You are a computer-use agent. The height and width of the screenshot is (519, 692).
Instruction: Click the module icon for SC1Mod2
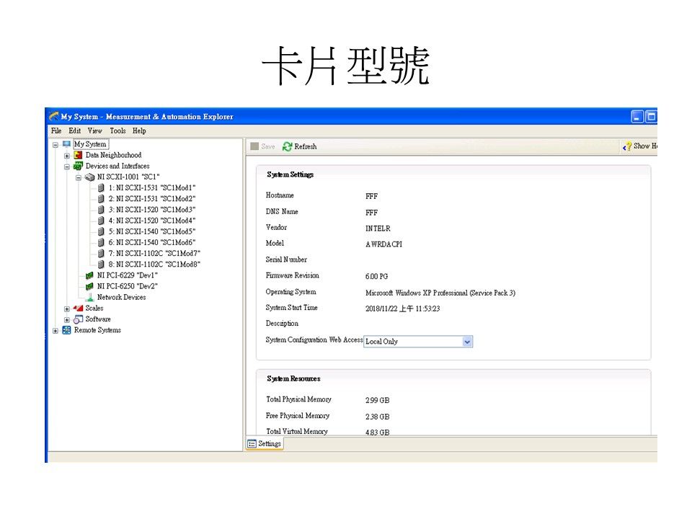point(101,199)
